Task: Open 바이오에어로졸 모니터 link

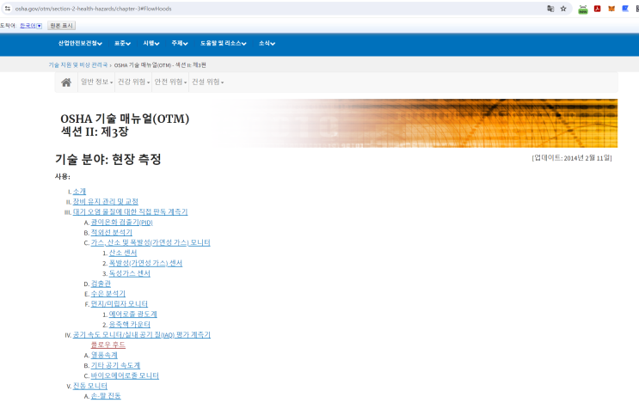Action: tap(125, 376)
